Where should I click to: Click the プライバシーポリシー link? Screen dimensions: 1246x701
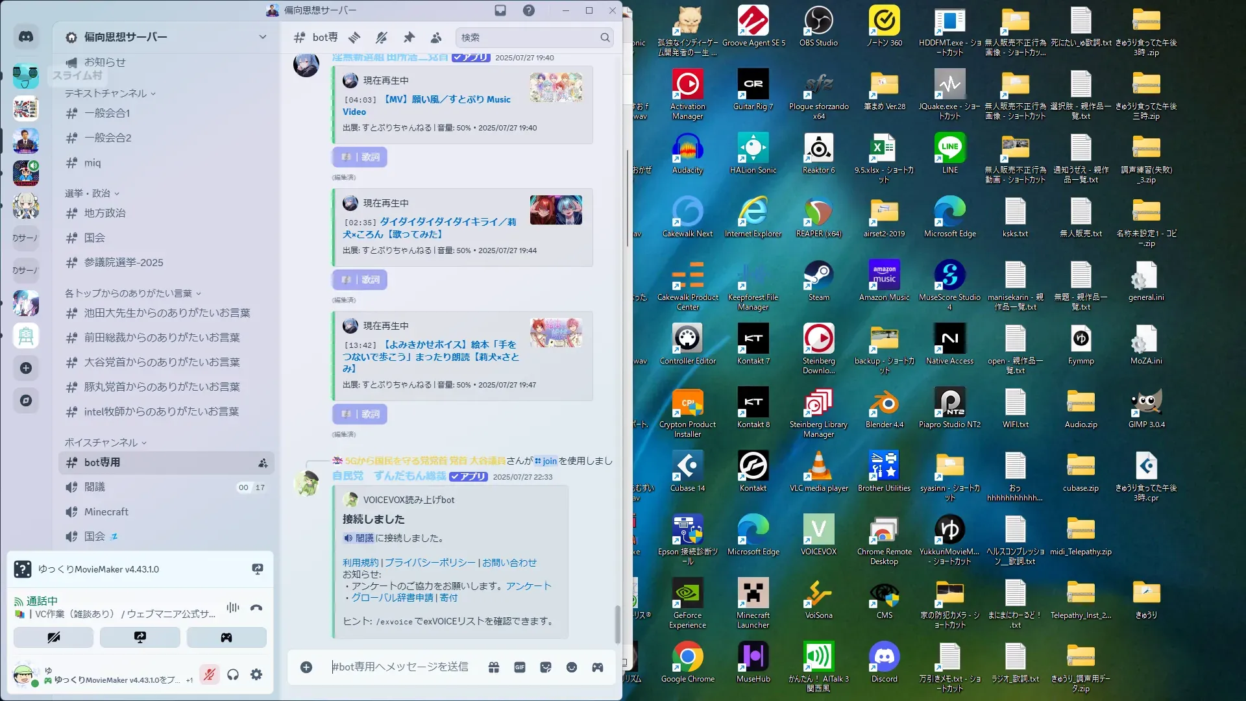430,563
